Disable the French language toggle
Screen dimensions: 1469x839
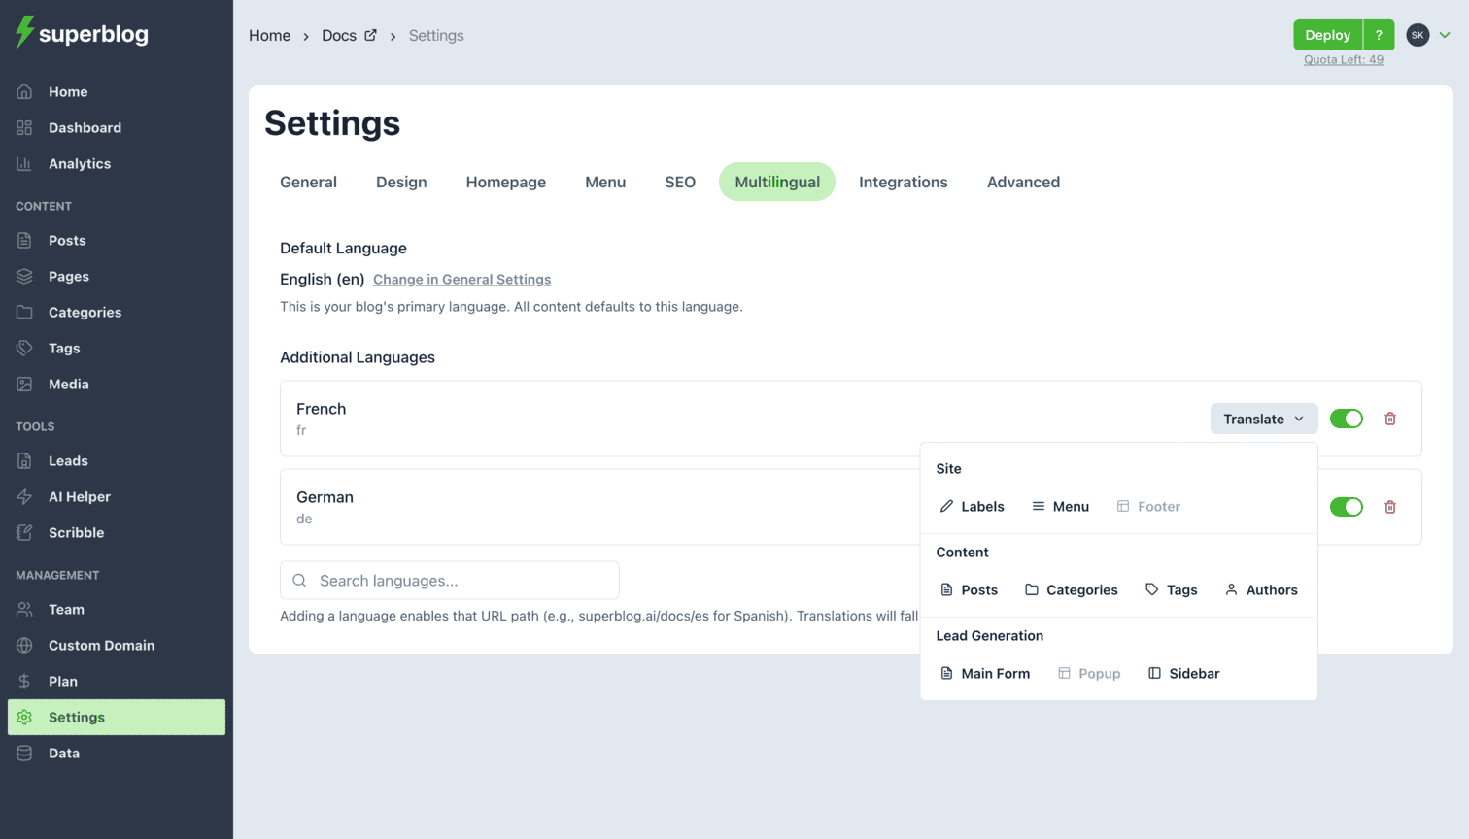[x=1347, y=419]
